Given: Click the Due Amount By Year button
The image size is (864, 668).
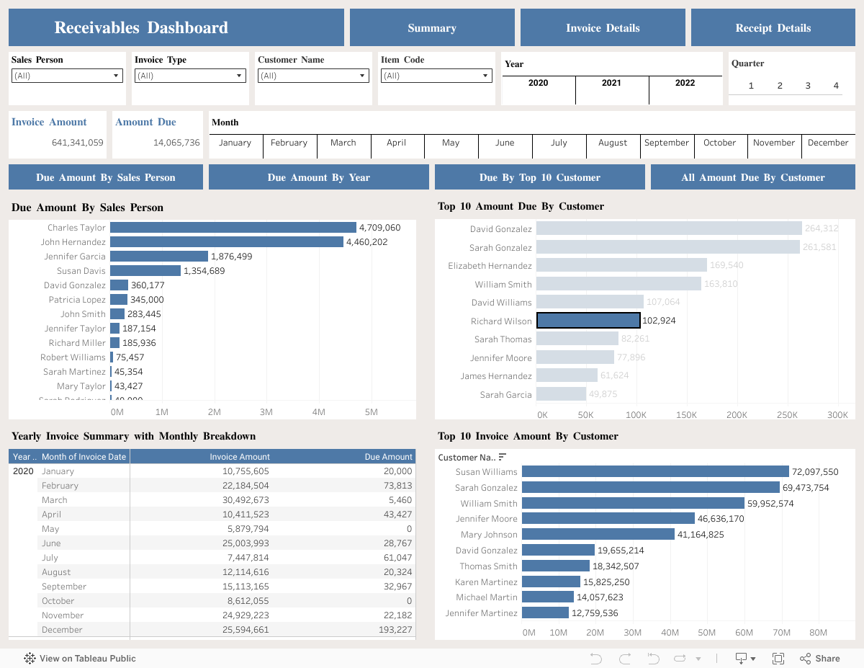Looking at the screenshot, I should tap(318, 177).
